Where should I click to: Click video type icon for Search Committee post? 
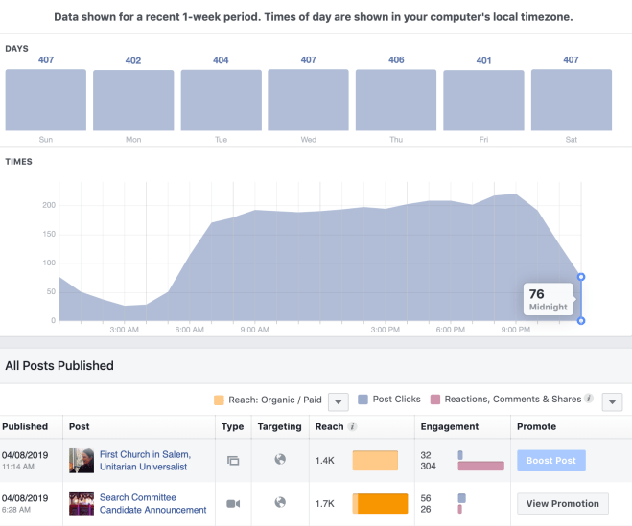coord(233,502)
